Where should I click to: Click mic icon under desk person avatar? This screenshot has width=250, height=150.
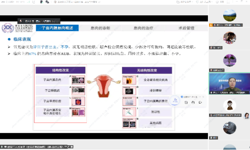(211, 138)
